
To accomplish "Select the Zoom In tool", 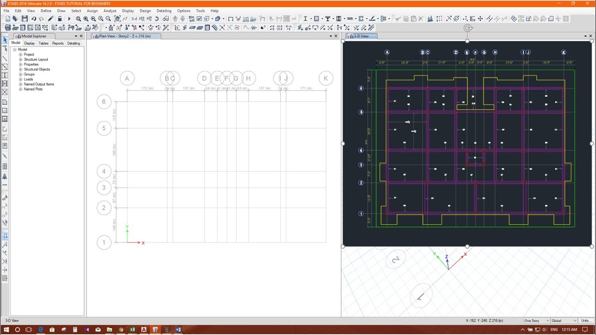I will (x=101, y=19).
